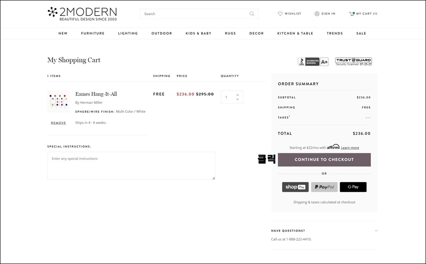Click the Wishlist link text
The width and height of the screenshot is (426, 264).
[293, 14]
